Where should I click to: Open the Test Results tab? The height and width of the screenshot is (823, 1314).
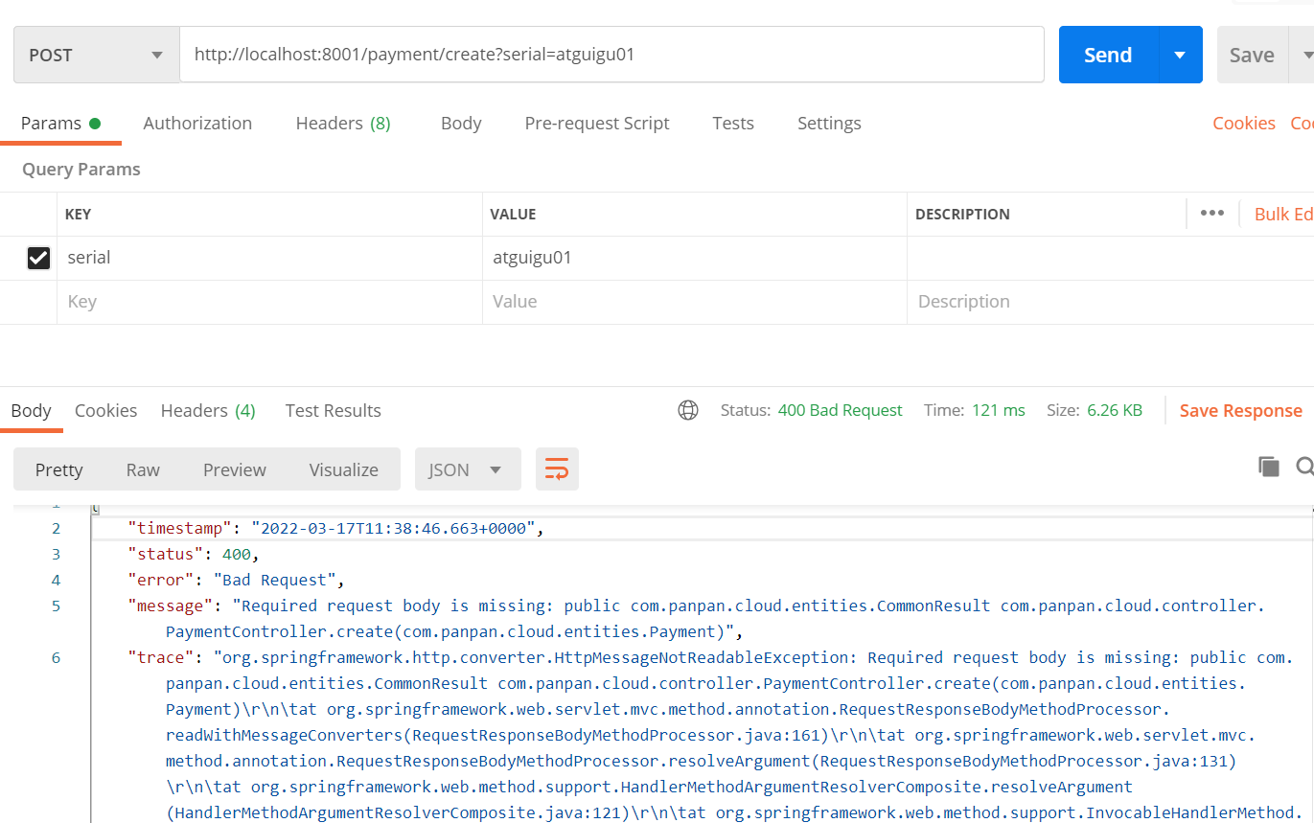coord(334,410)
